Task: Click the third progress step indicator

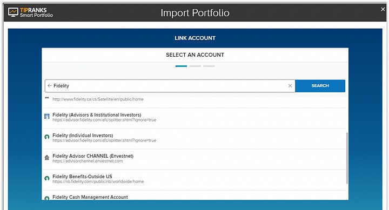Action: 209,66
